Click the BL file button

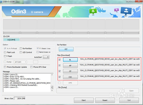coord(70,60)
